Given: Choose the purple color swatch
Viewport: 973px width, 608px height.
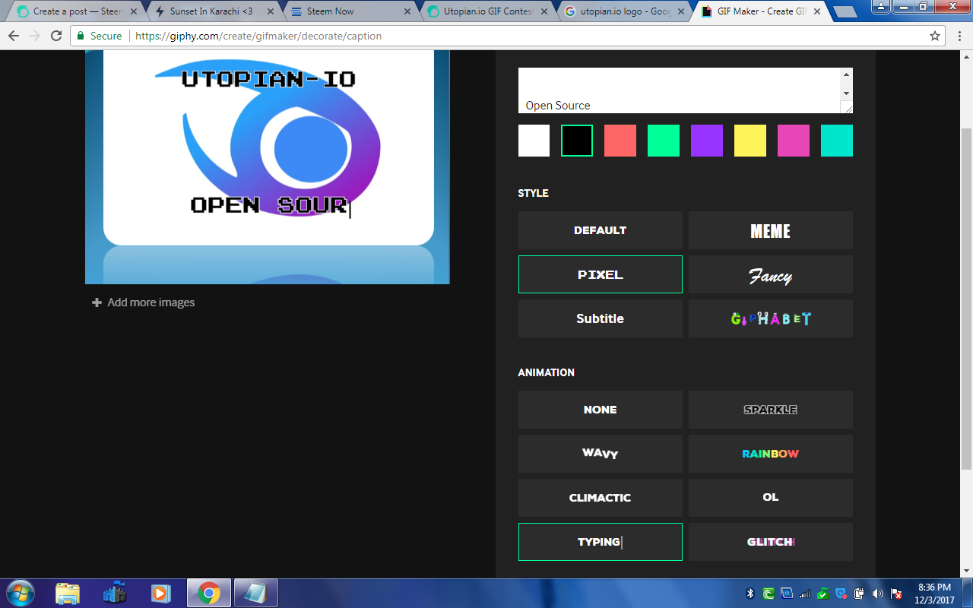Looking at the screenshot, I should (x=707, y=141).
